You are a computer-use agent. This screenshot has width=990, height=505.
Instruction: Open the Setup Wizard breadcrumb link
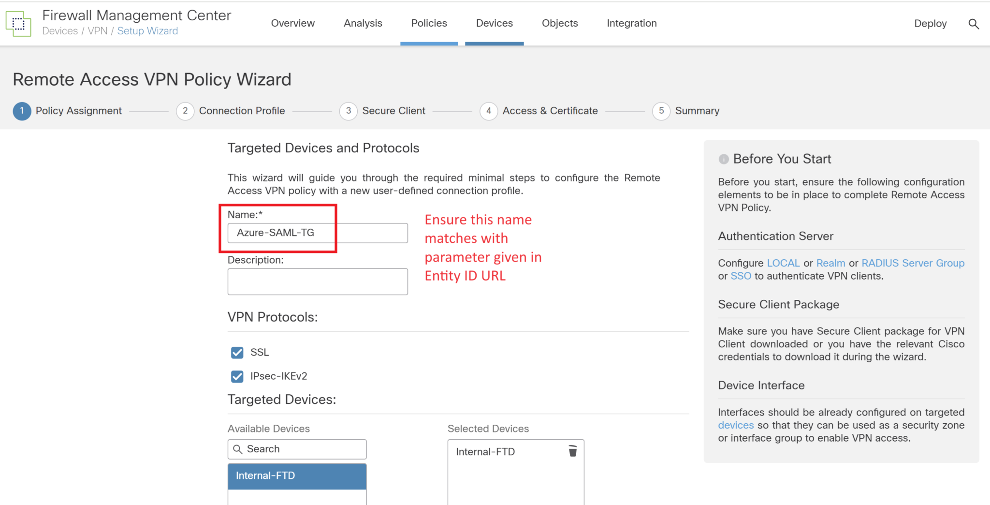147,30
